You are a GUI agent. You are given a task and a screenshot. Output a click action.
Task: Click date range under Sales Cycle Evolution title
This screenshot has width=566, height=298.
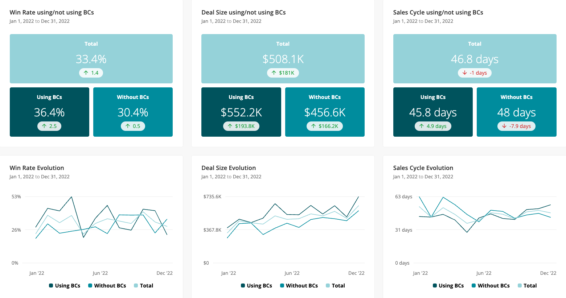[423, 177]
